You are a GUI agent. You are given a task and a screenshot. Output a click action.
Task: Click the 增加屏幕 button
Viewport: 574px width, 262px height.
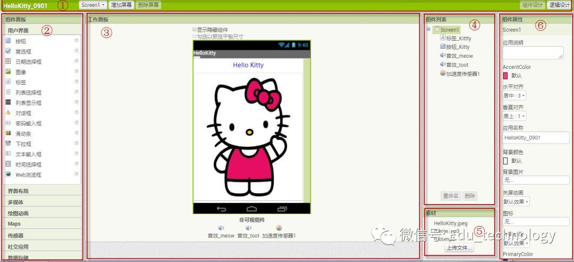122,5
